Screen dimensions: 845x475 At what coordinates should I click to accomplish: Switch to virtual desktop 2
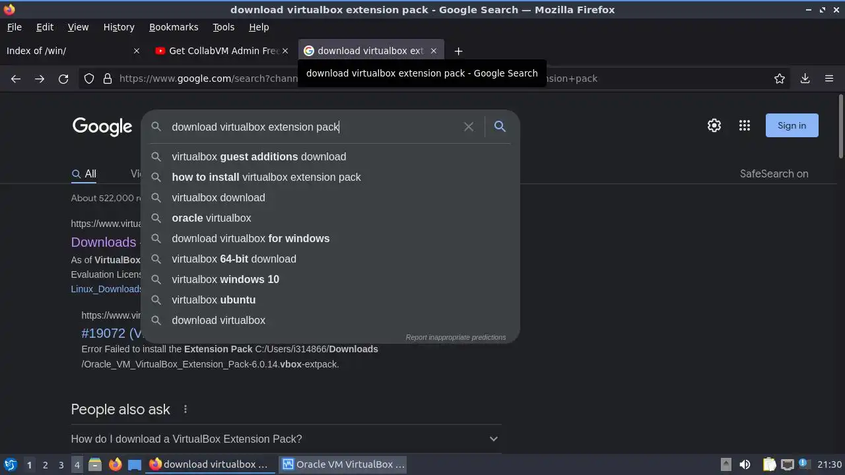click(x=45, y=464)
